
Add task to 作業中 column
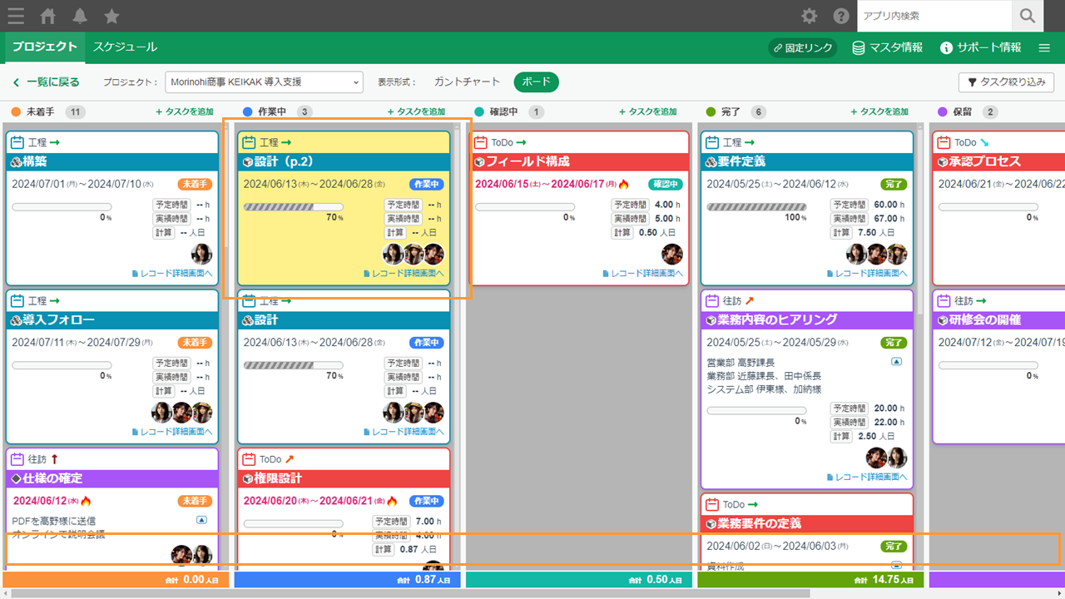pos(416,111)
